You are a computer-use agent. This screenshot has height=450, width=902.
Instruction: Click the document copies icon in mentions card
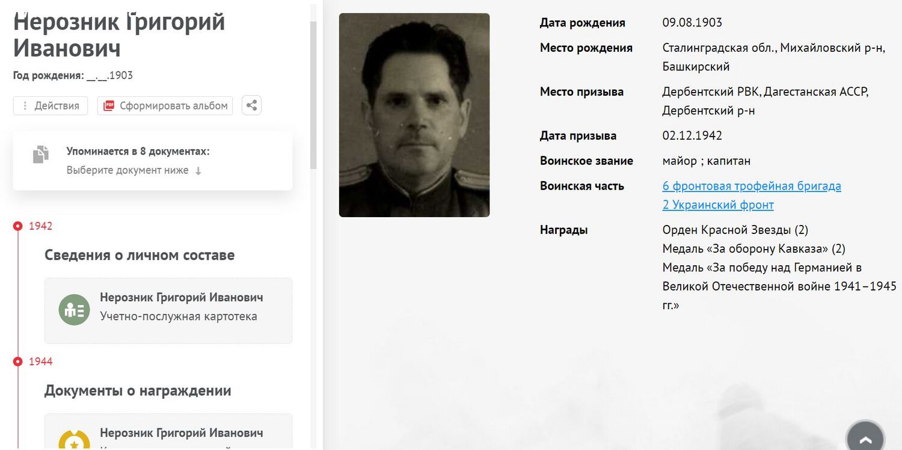40,155
